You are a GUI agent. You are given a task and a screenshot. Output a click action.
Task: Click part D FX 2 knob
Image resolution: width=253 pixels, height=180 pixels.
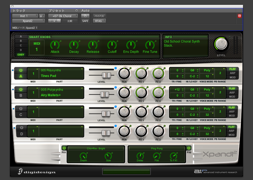(158, 131)
